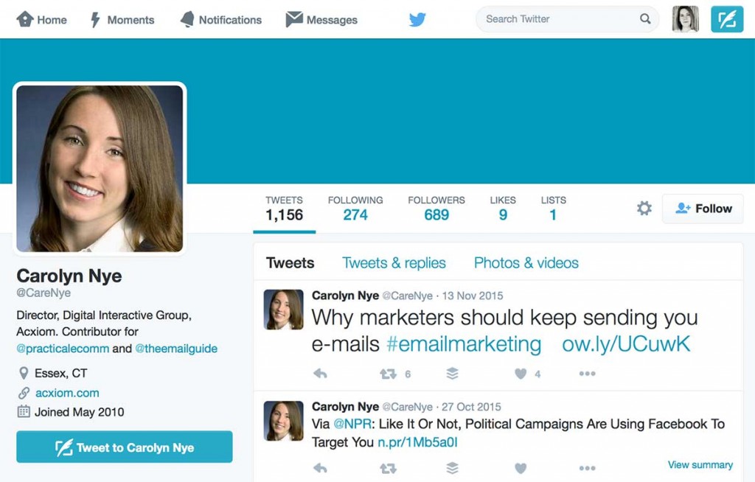Retweet the email marketing tweet
755x482 pixels.
pyautogui.click(x=388, y=373)
